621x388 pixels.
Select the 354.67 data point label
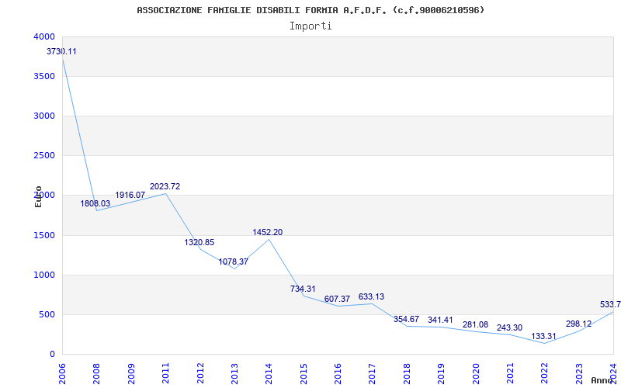(x=406, y=319)
